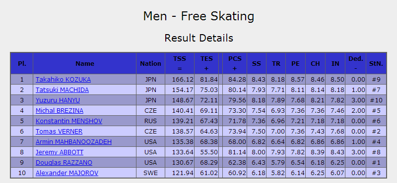Viewport: 397px width, 183px height.
Task: Open Tatsuki MACHIDA's skater link
Action: pos(62,90)
